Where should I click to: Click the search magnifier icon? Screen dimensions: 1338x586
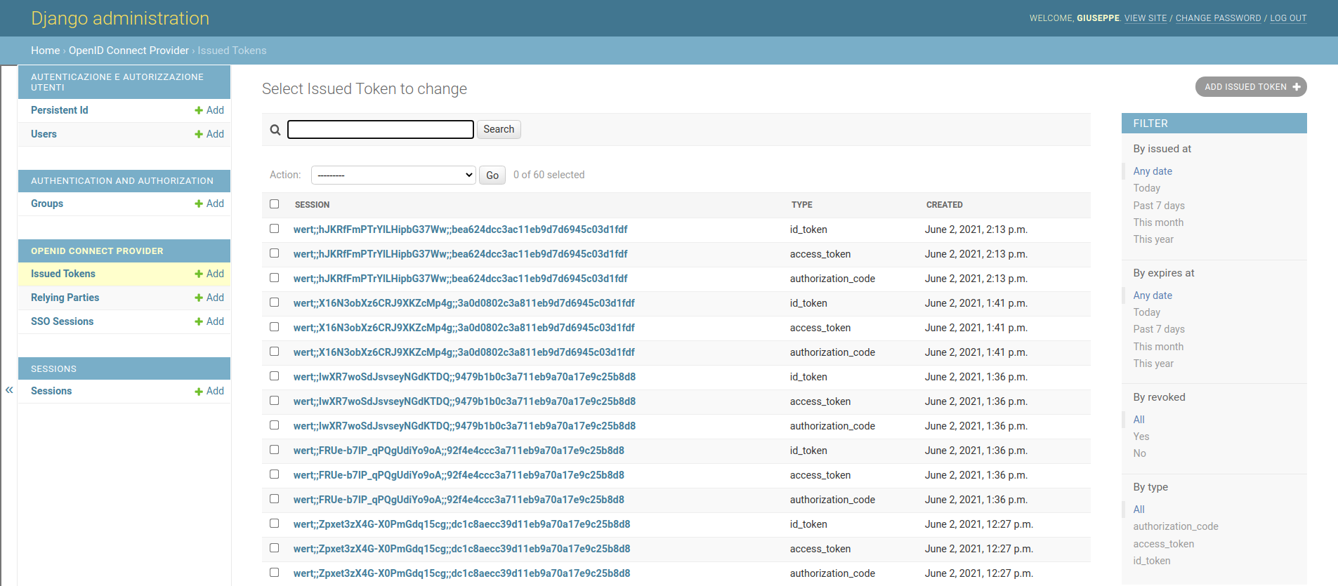(x=275, y=130)
